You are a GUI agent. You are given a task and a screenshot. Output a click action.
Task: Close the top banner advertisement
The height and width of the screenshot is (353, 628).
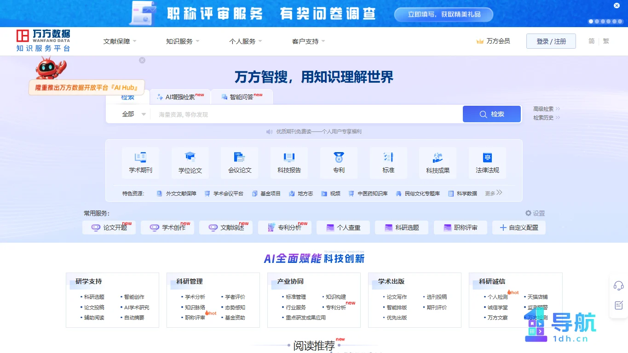pyautogui.click(x=617, y=6)
